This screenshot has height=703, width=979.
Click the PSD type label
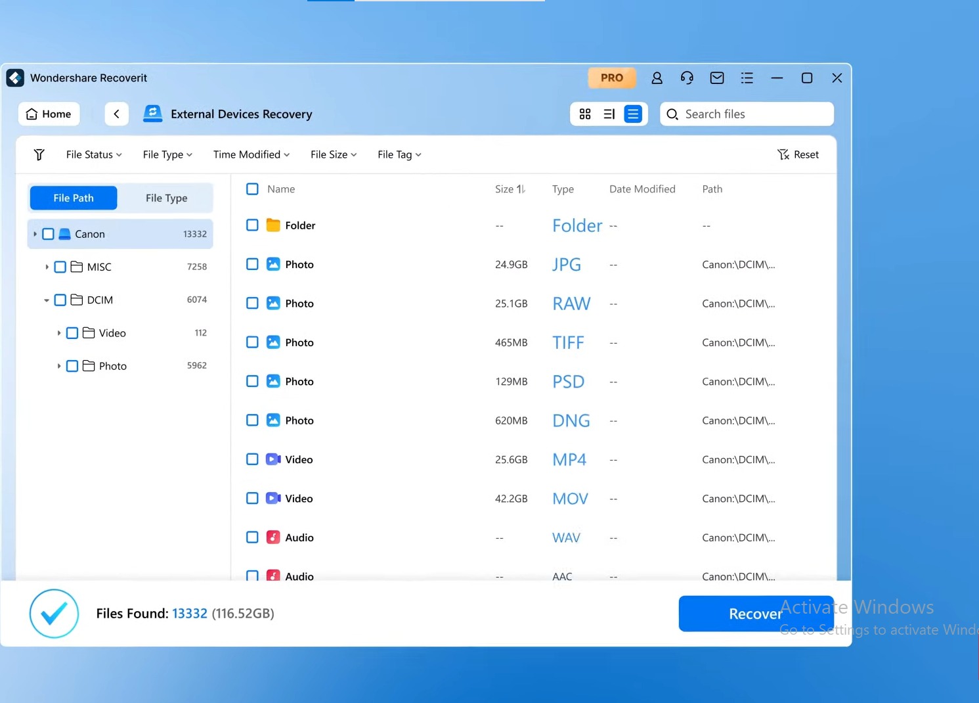click(x=568, y=381)
